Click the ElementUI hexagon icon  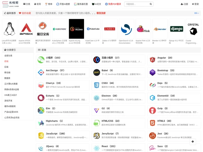153,98
